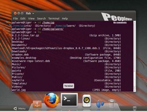The height and width of the screenshot is (111, 147).
Task: Click the Pictures/ directory entry
Action: tap(19, 68)
